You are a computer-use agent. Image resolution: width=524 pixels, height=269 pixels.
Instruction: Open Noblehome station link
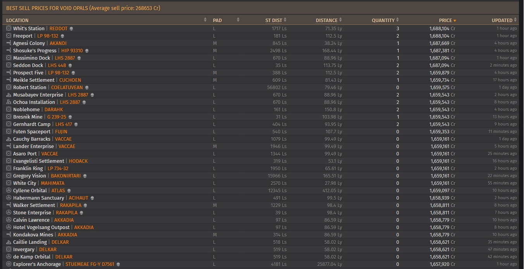26,109
